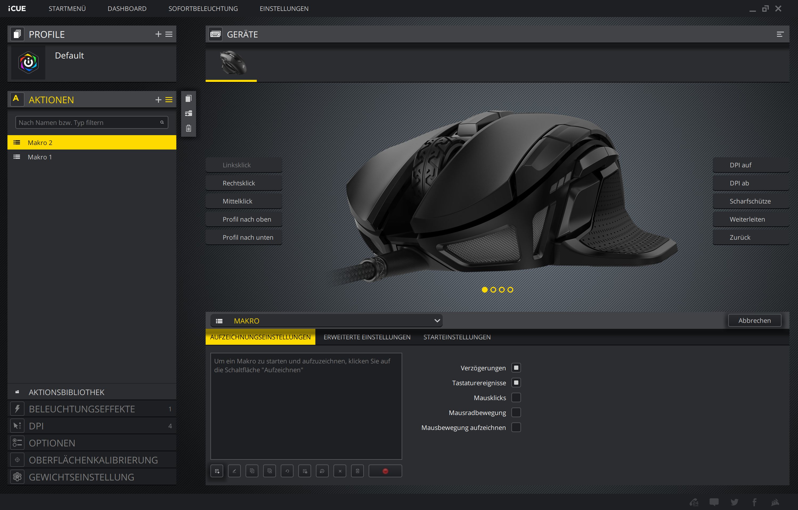Open the Dashboard menu item
The image size is (798, 510).
(127, 9)
